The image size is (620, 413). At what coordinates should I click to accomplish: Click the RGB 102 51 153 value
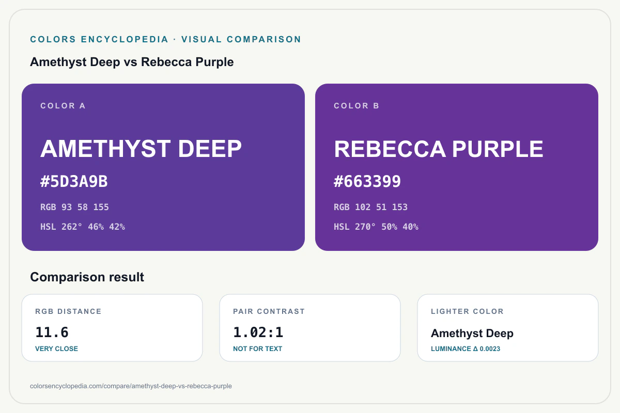tap(370, 207)
